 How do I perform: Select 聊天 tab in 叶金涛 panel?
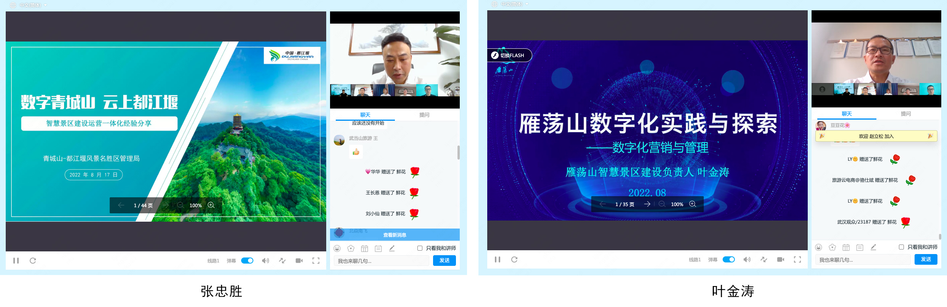(847, 114)
